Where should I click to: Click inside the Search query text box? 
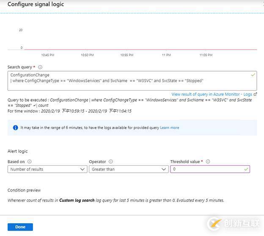click(x=132, y=81)
